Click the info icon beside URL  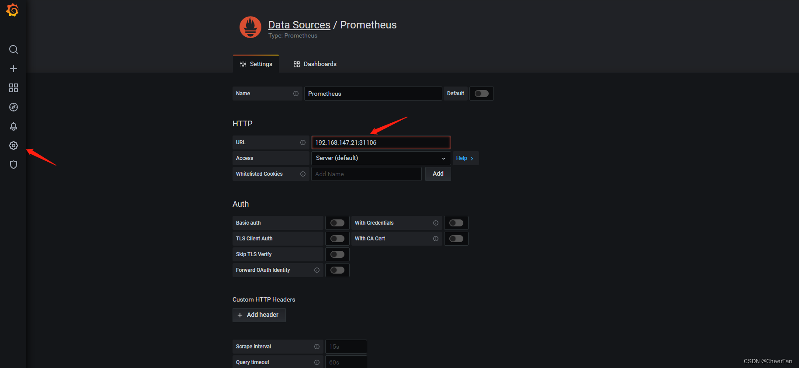tap(303, 142)
